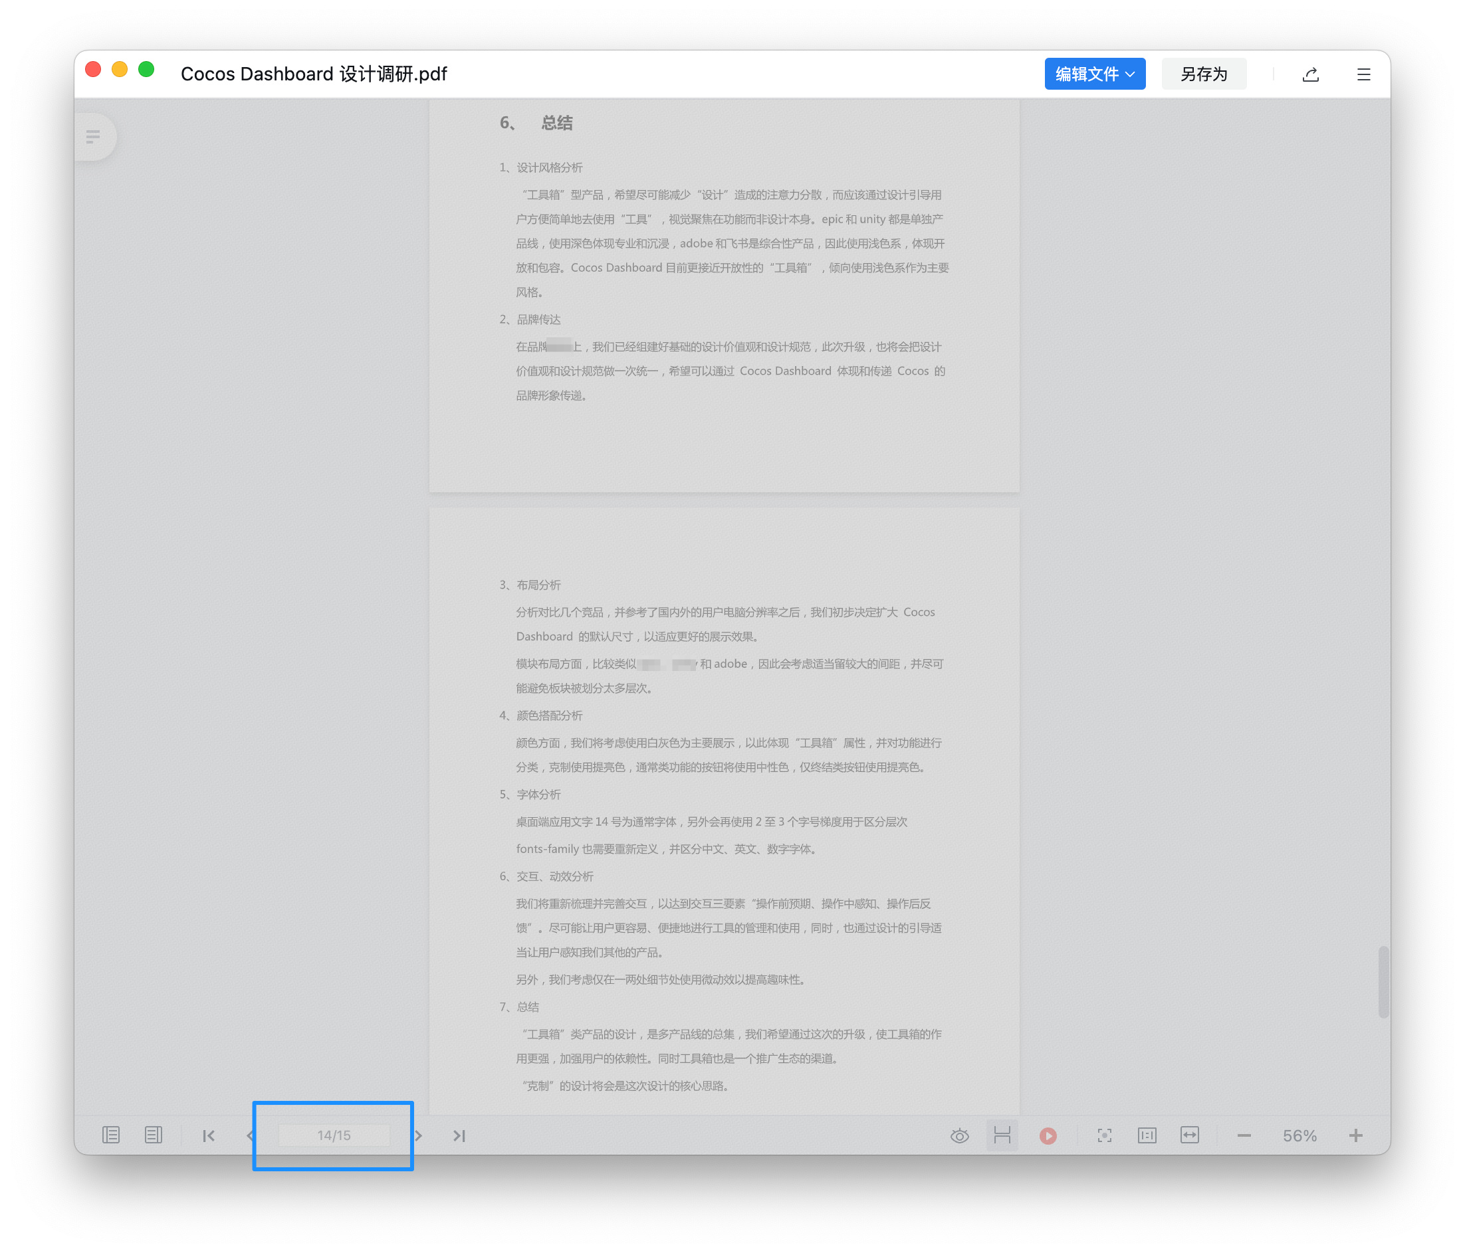Screen dimensions: 1465x1253
Task: Enter full screen focus mode
Action: (x=1105, y=1135)
